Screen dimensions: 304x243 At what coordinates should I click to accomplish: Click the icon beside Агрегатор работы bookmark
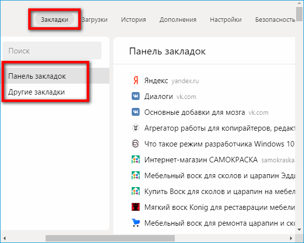pyautogui.click(x=136, y=128)
